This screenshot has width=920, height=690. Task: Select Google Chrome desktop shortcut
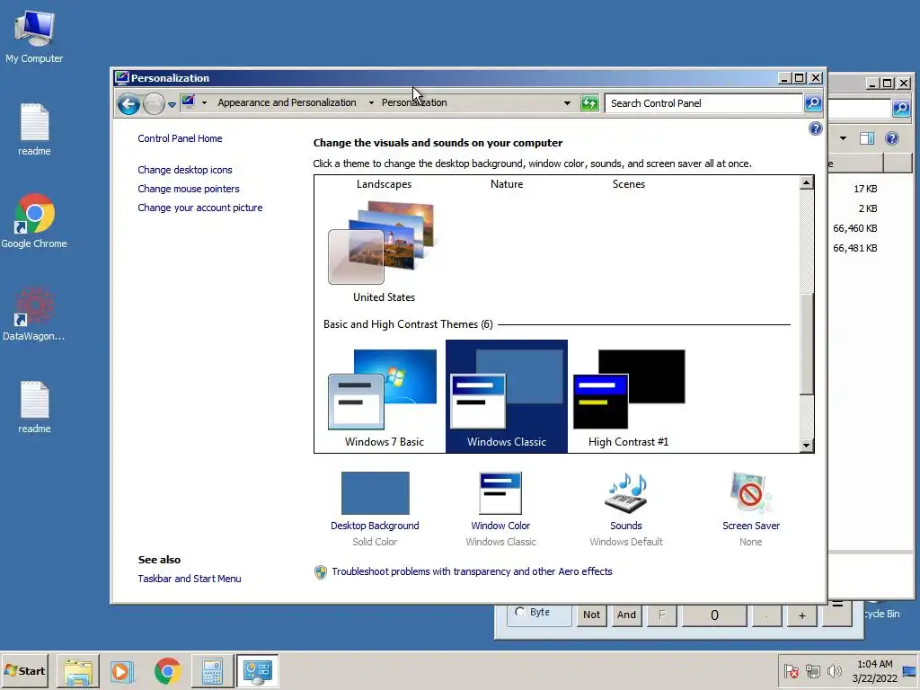(x=34, y=221)
